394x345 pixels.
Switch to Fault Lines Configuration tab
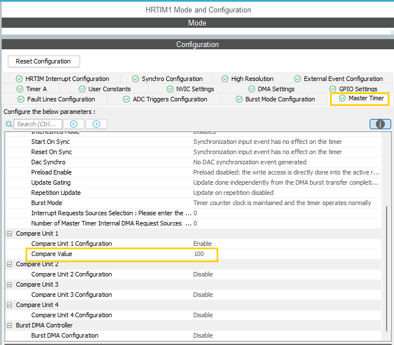tap(56, 99)
